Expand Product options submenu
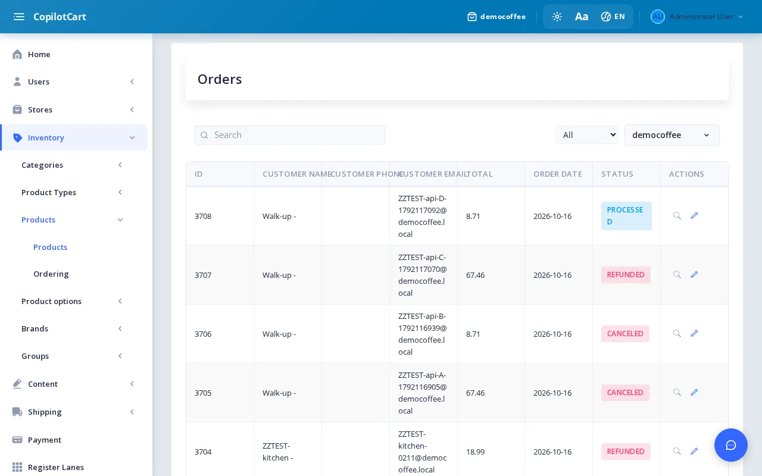Screen dimensions: 762x476 click(74, 301)
